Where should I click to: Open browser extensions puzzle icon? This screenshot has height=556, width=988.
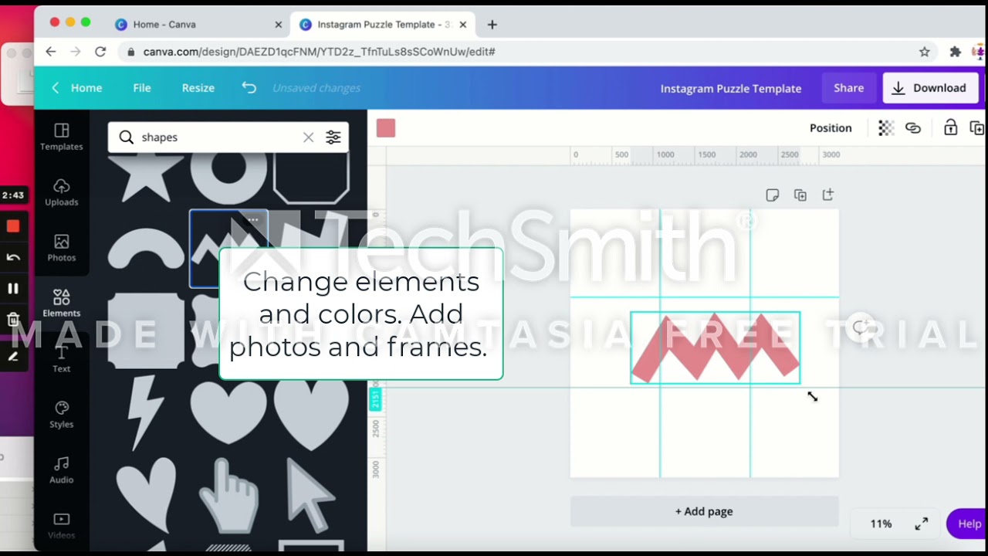click(x=955, y=52)
